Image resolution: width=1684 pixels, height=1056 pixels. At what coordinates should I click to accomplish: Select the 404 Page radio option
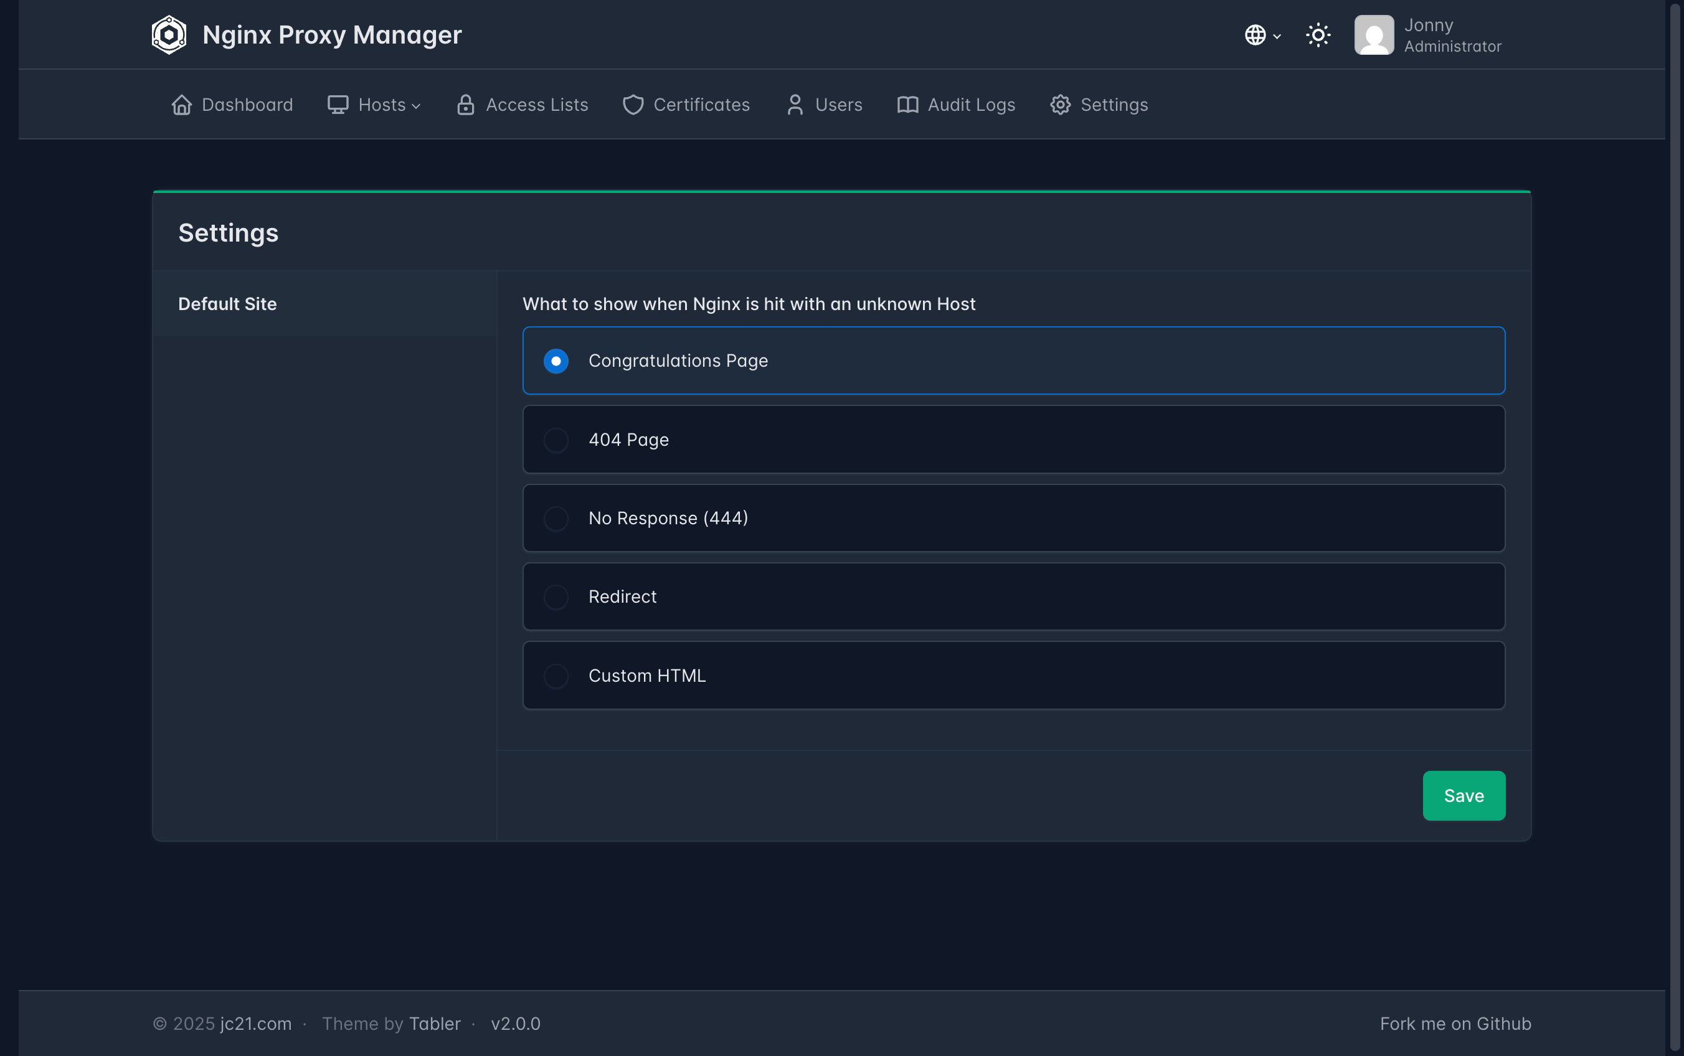click(556, 440)
